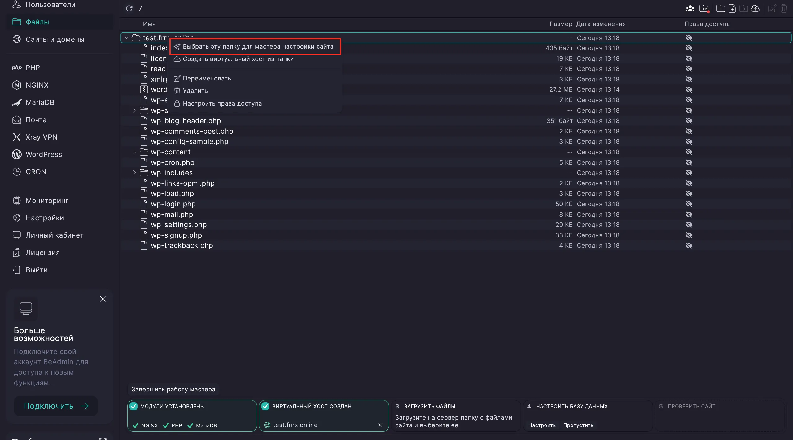Screen dimensions: 793x440
Task: Create new file via toolbar icon
Action: click(x=732, y=8)
